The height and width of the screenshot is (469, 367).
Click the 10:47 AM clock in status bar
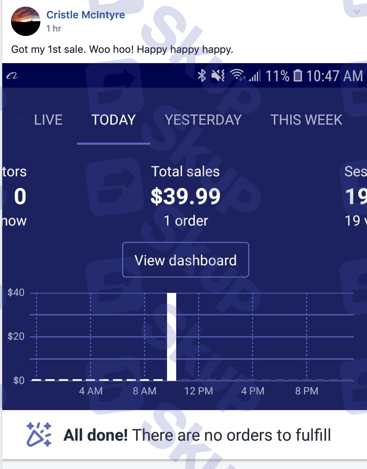pyautogui.click(x=334, y=76)
